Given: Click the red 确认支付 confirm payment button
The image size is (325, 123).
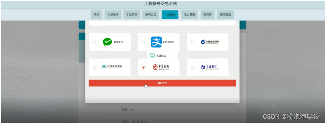Looking at the screenshot, I should click(x=162, y=83).
